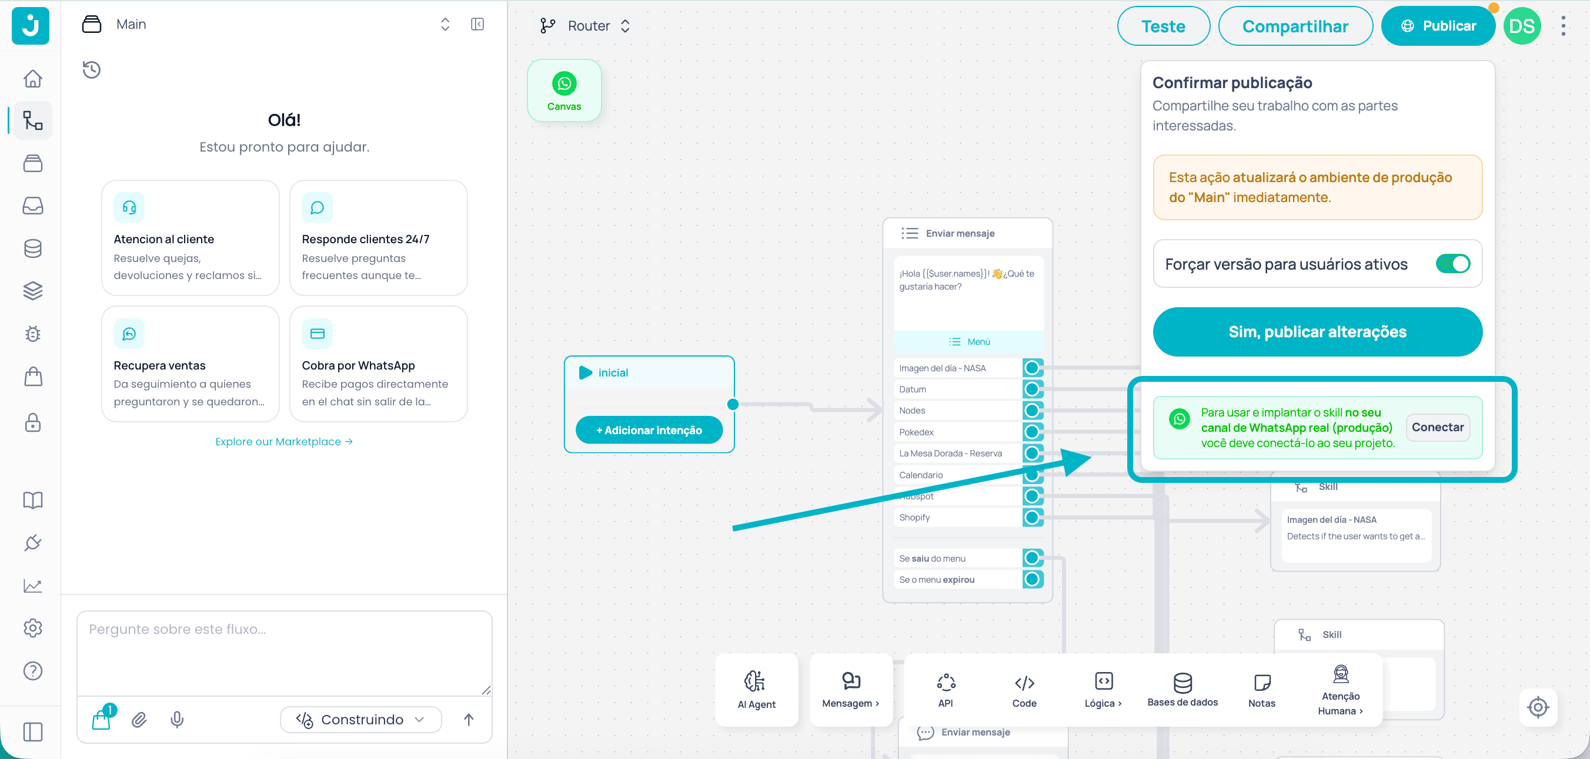Click the attach file paperclip icon
This screenshot has width=1590, height=759.
tap(139, 720)
